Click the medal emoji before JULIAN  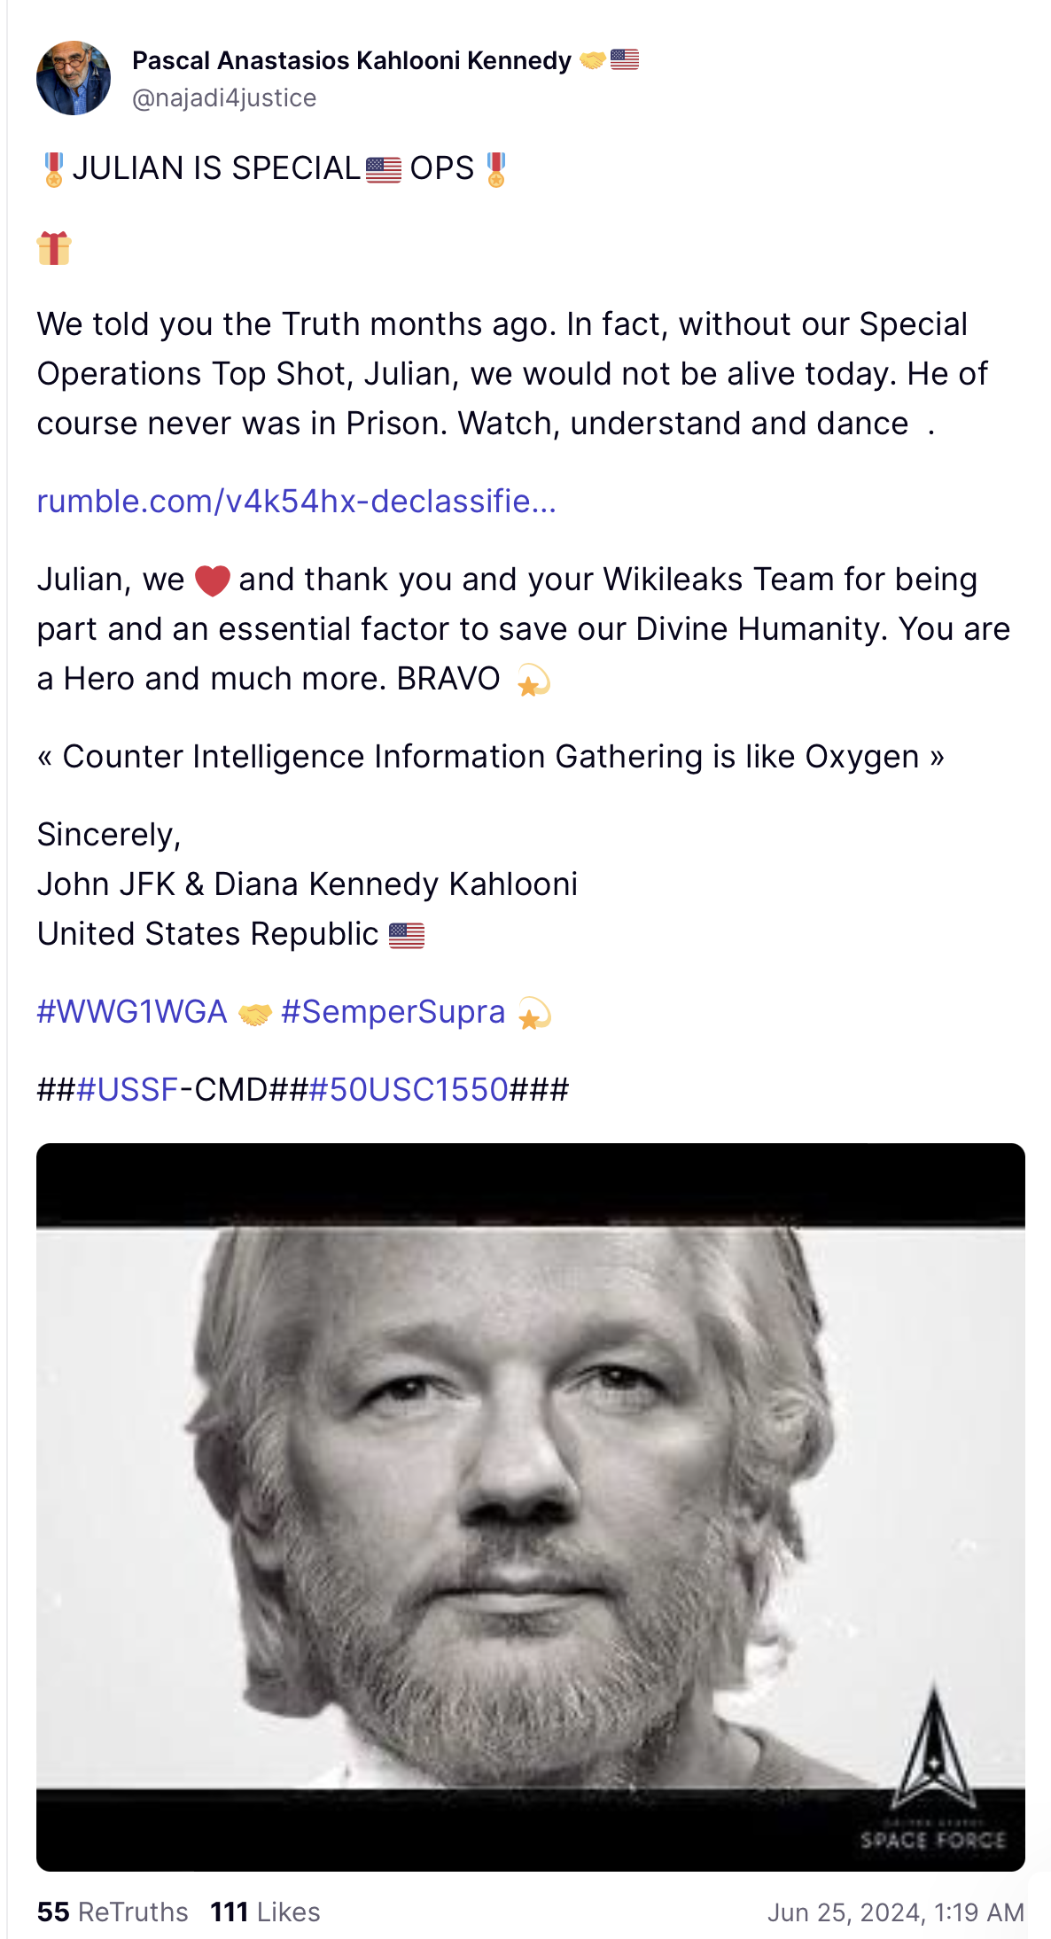53,169
